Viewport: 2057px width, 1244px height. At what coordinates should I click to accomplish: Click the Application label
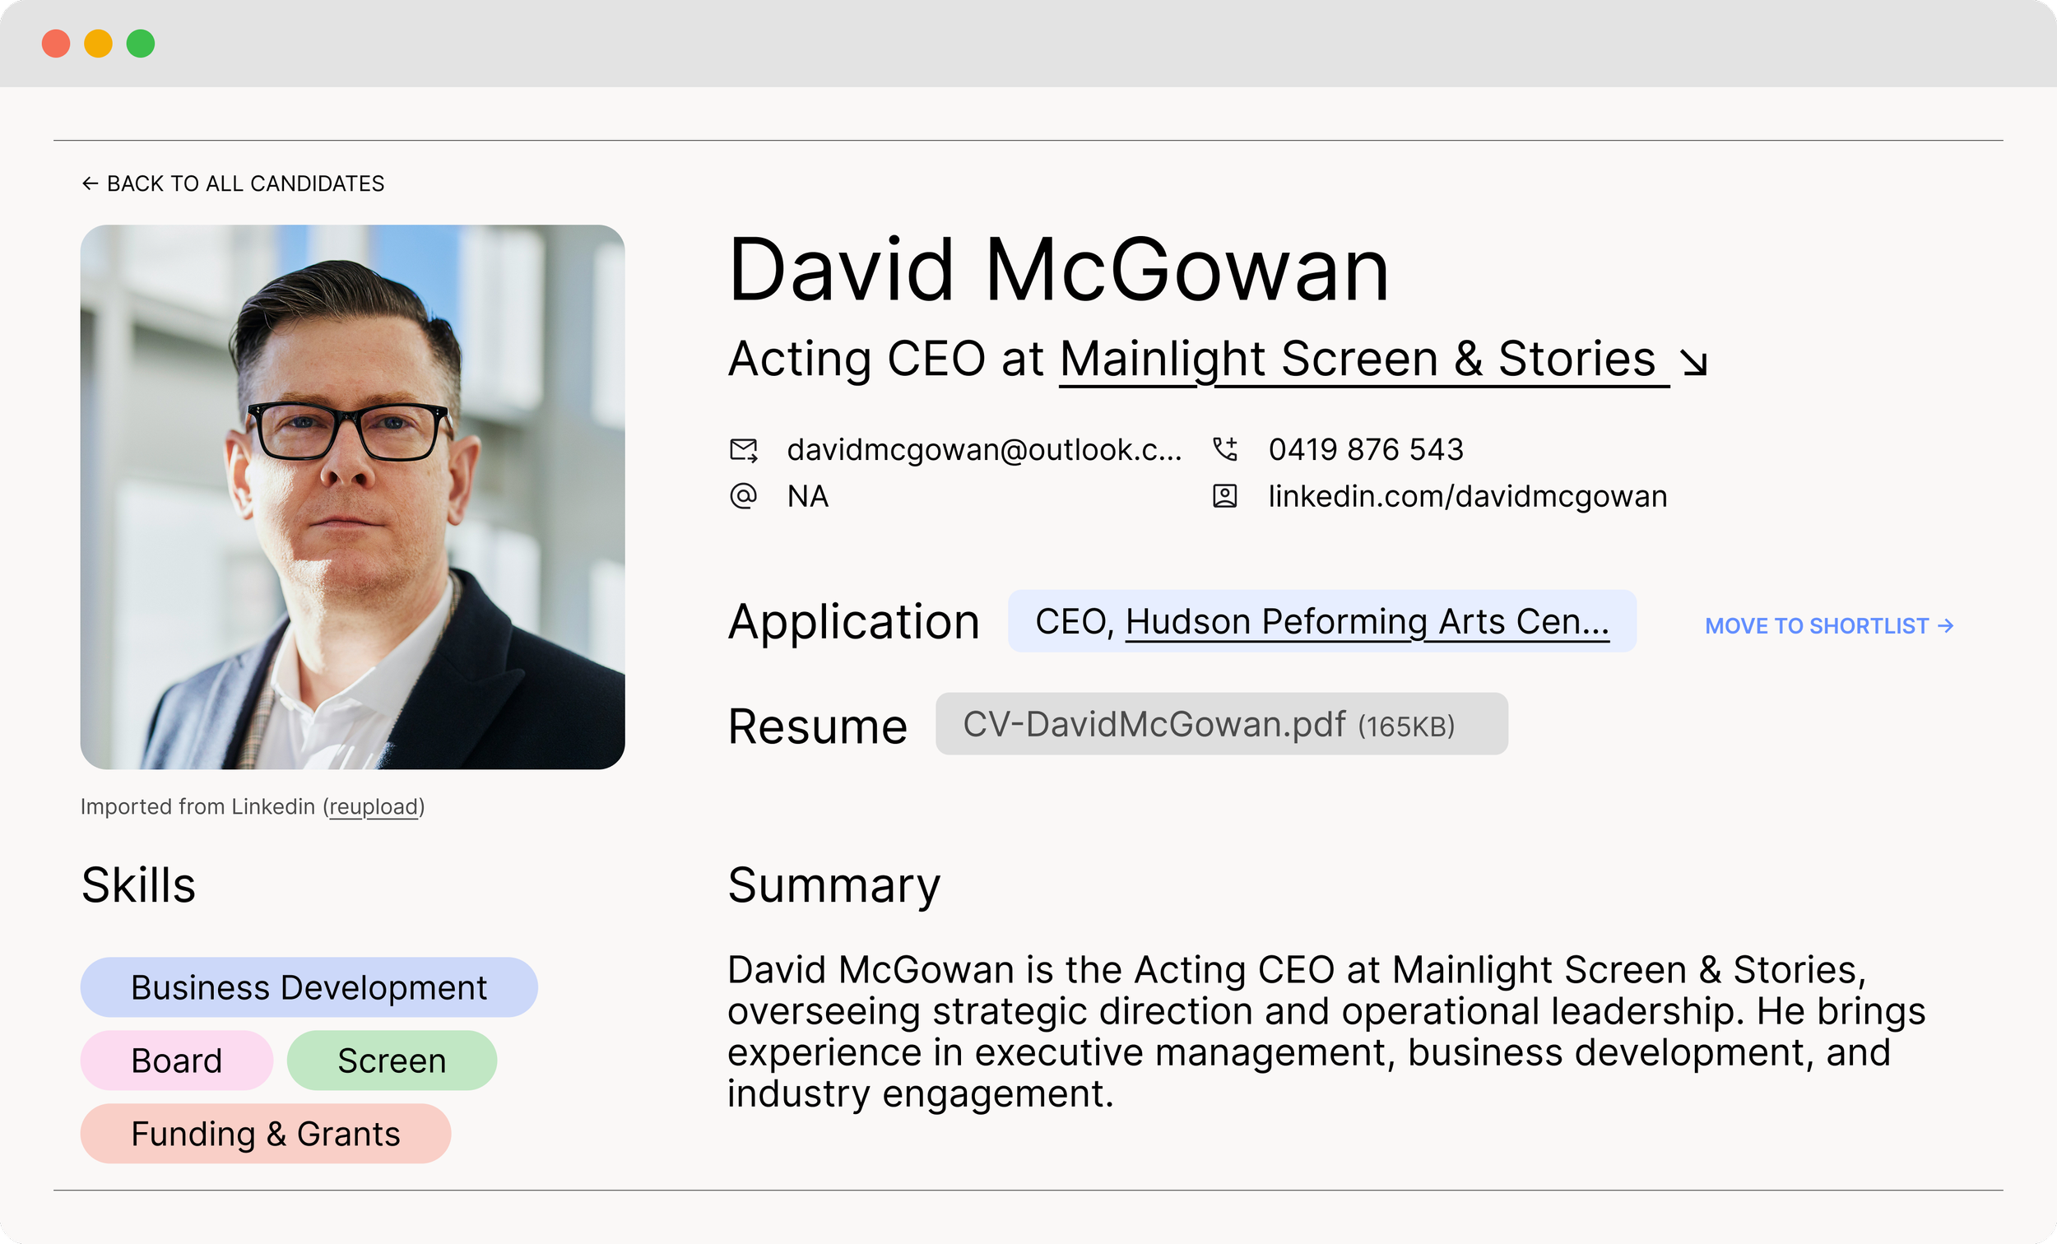[853, 622]
